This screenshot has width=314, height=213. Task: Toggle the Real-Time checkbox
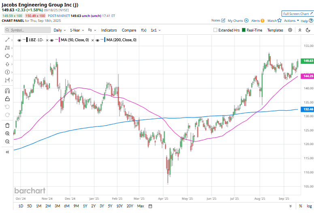244,30
